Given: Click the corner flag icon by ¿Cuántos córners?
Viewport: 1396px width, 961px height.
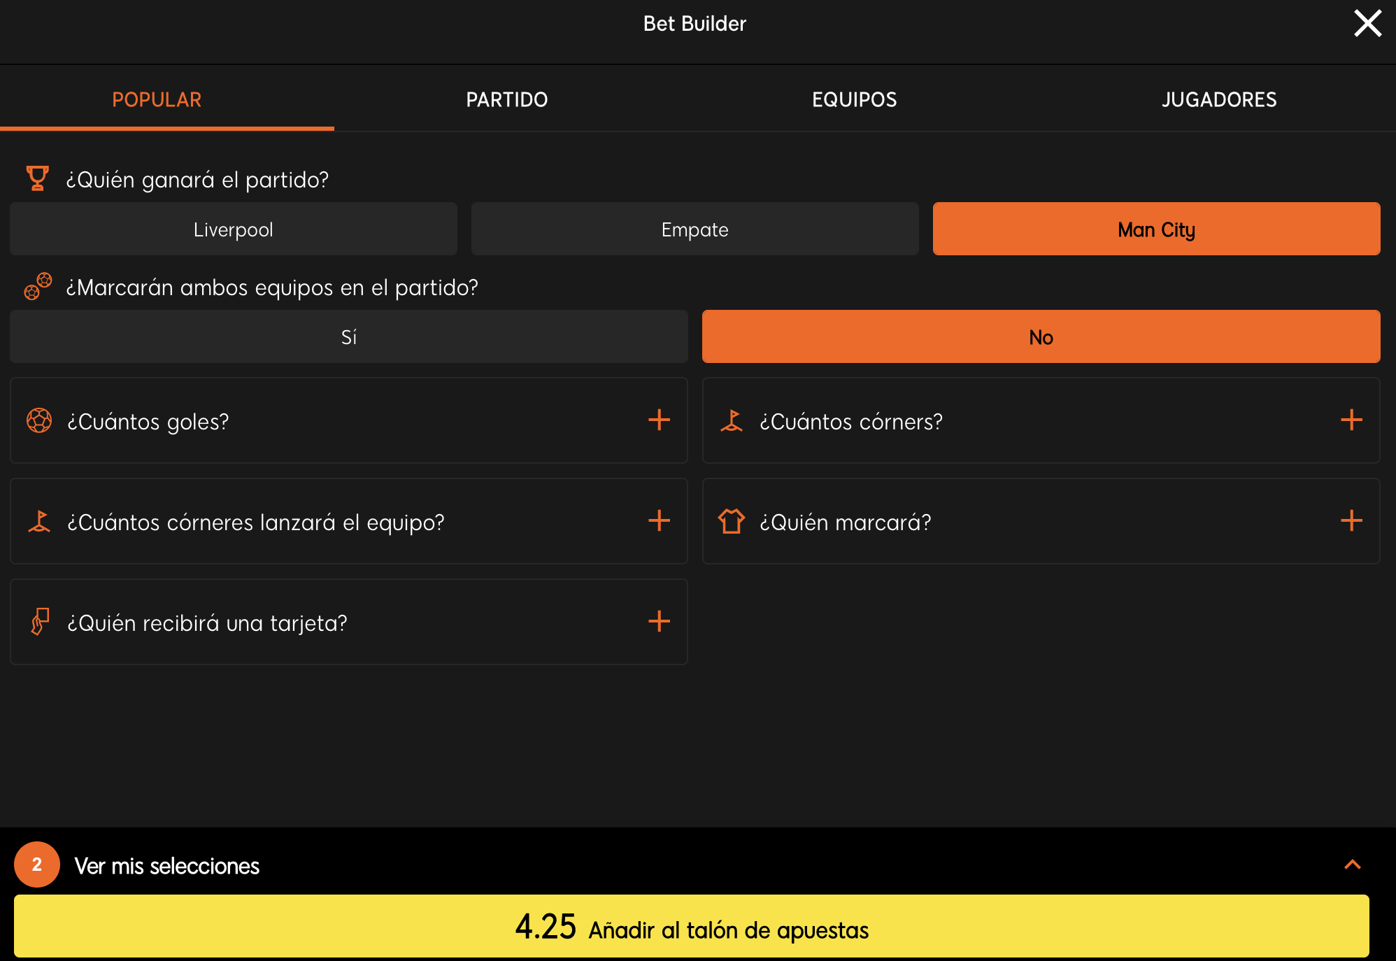Looking at the screenshot, I should (732, 420).
